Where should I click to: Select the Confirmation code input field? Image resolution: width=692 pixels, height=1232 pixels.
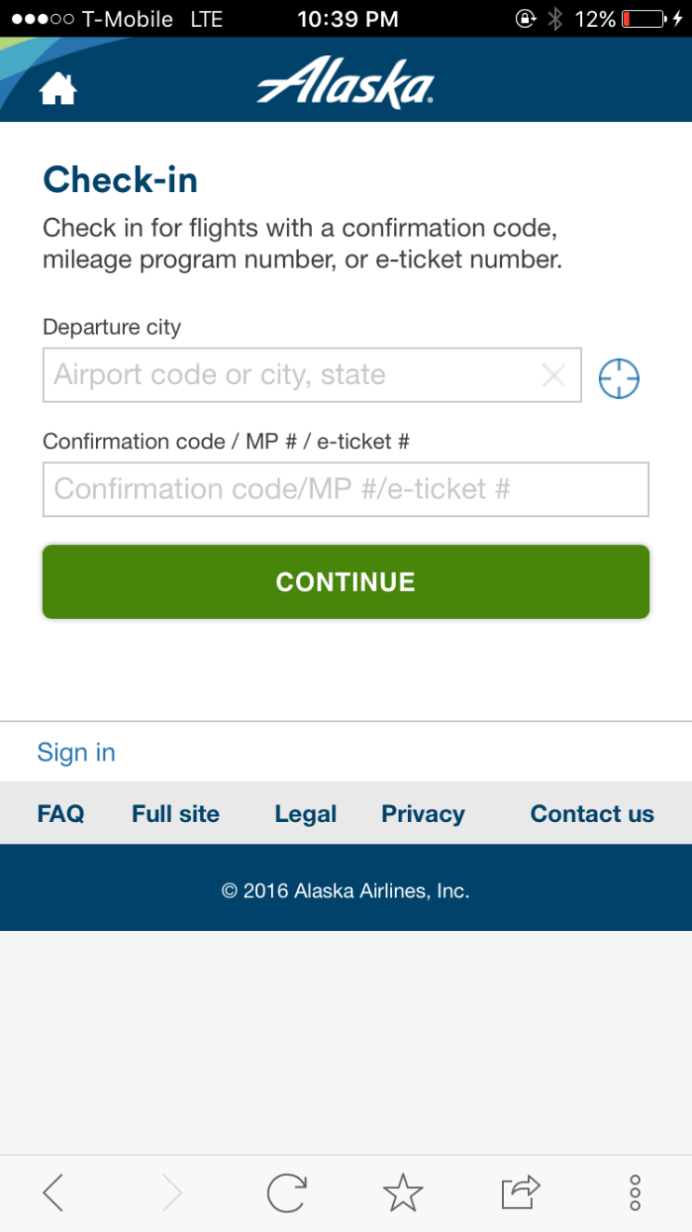click(x=346, y=489)
